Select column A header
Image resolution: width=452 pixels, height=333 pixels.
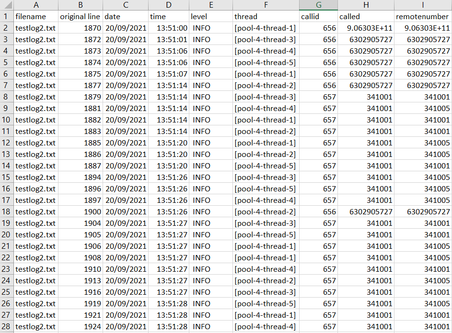pyautogui.click(x=36, y=5)
